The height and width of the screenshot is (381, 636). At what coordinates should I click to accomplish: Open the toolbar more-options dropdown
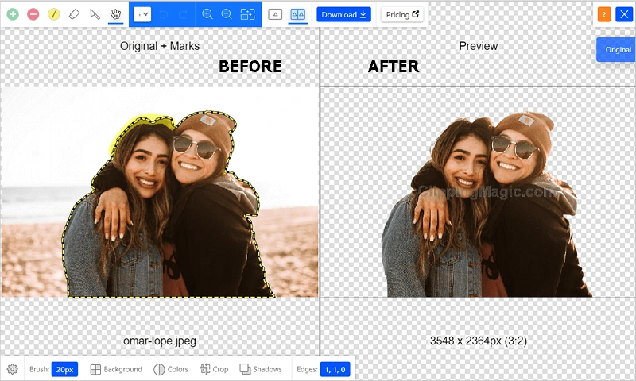[x=142, y=14]
